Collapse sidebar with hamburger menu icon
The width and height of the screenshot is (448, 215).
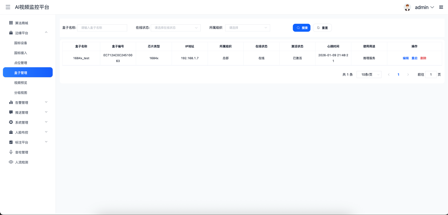click(8, 7)
